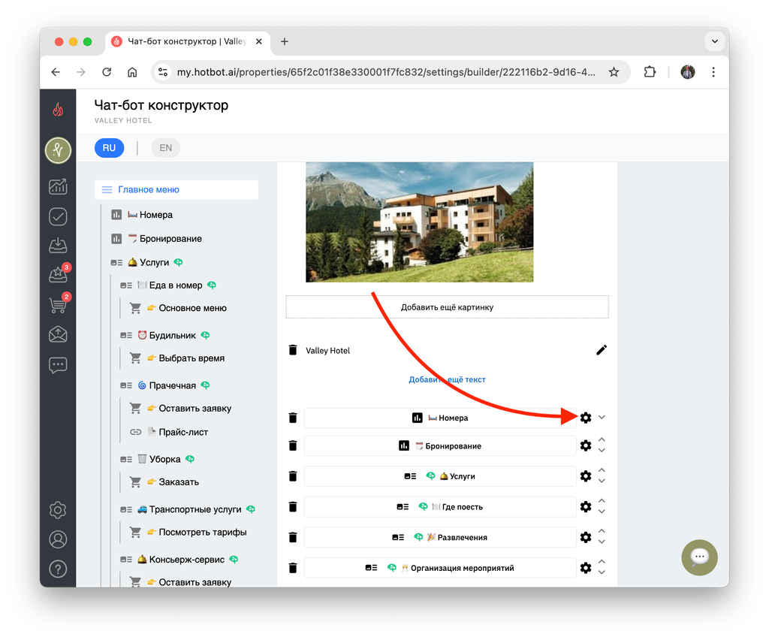Screen dimensions: 769x640
Task: Click Добавить ещё текст link
Action: pos(448,379)
